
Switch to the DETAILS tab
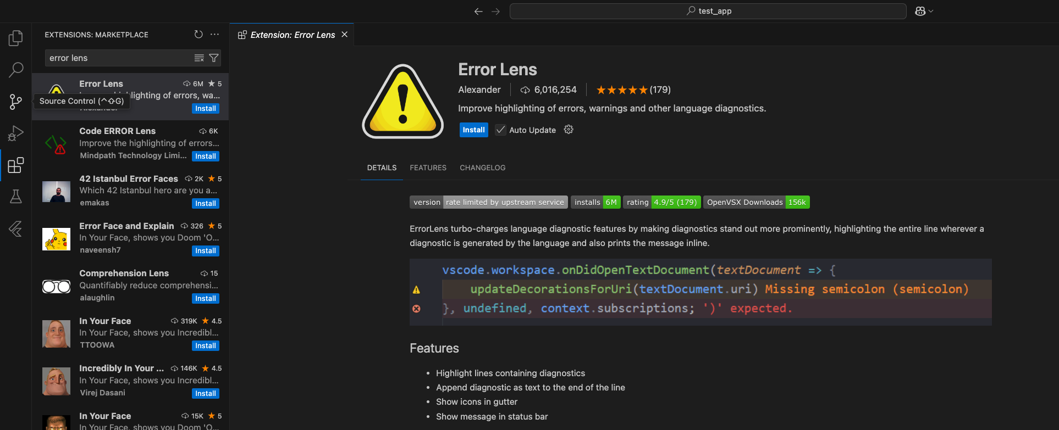click(382, 167)
